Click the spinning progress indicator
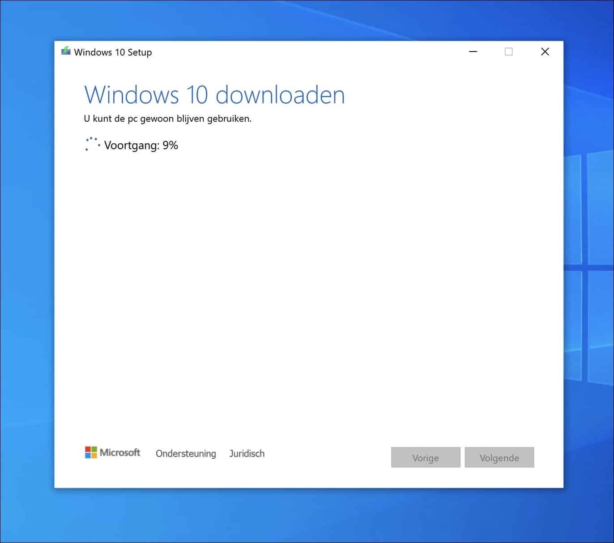Image resolution: width=614 pixels, height=543 pixels. pos(92,144)
